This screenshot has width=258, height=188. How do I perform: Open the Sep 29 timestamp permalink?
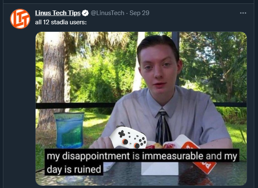139,13
